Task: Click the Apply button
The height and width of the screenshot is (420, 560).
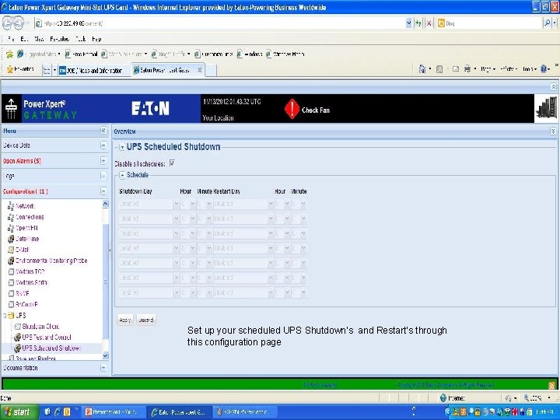Action: (125, 320)
